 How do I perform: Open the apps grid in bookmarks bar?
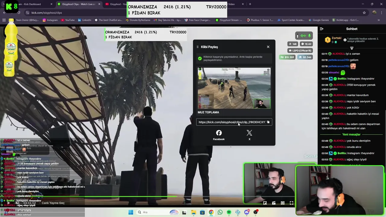tap(4, 20)
